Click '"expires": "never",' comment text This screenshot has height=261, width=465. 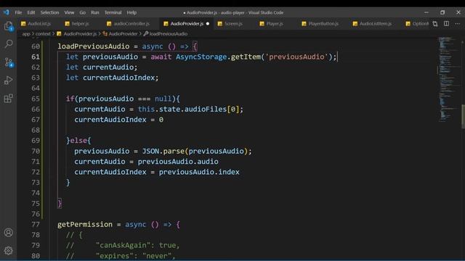click(x=136, y=256)
